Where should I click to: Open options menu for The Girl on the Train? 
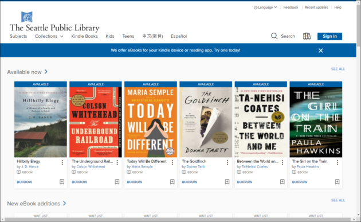(x=338, y=162)
